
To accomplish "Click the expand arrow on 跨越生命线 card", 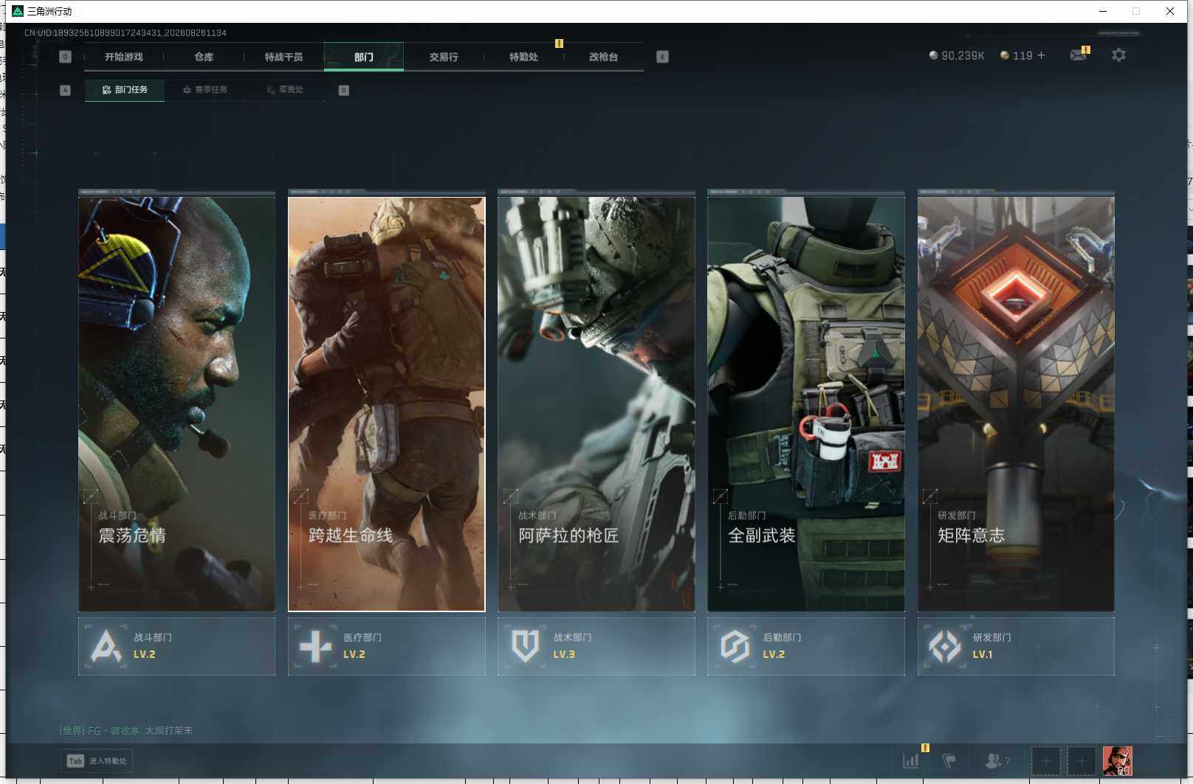I will coord(300,496).
